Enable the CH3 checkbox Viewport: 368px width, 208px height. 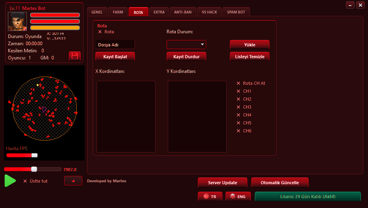(x=239, y=107)
